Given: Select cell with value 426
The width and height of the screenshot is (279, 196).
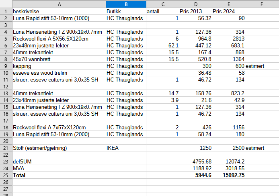Looking at the screenshot, I should (195, 127).
